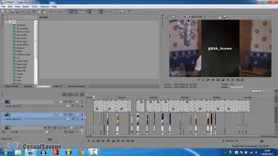Toggle Auto Ripple in main toolbar
The image size is (278, 156).
click(81, 12)
